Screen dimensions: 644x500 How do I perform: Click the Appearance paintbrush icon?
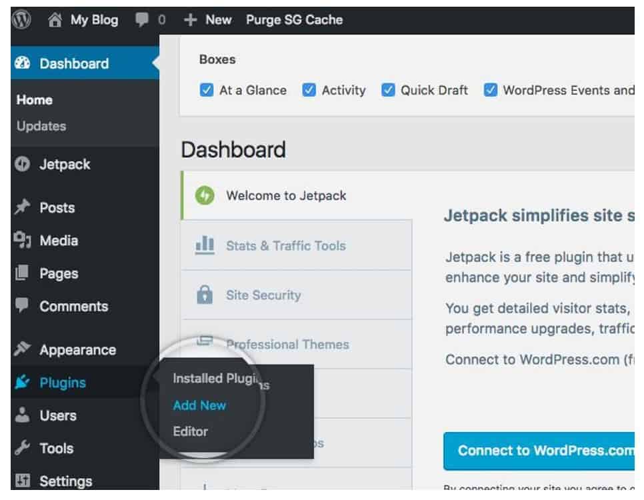point(22,349)
